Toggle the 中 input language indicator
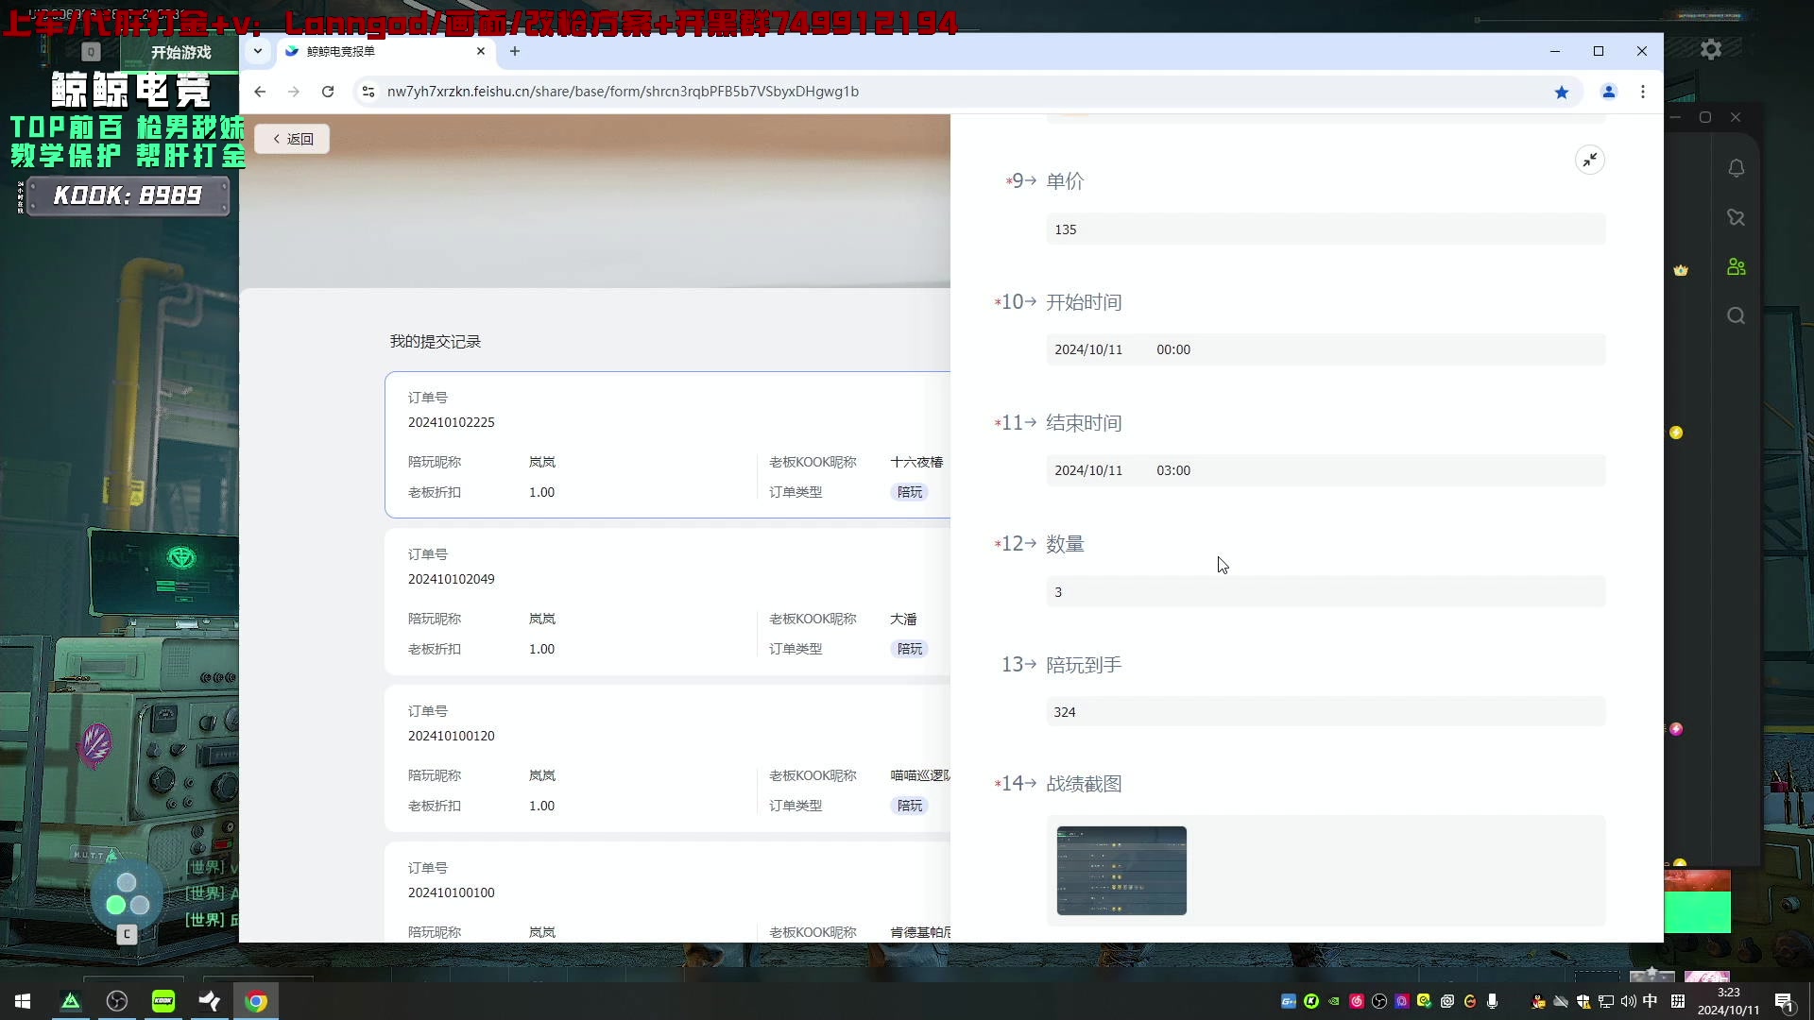The image size is (1814, 1020). click(x=1651, y=1001)
